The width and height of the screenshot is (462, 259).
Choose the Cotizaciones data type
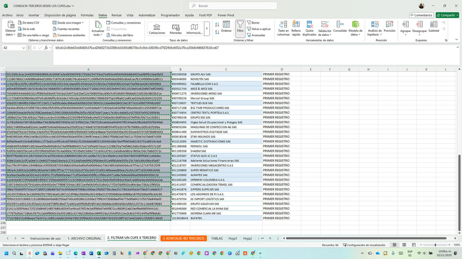click(157, 29)
